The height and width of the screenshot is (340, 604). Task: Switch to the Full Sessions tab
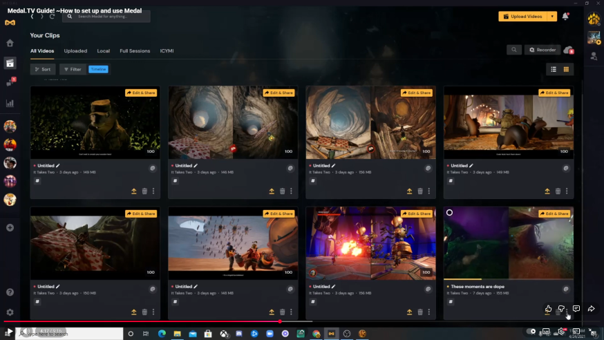pos(135,50)
